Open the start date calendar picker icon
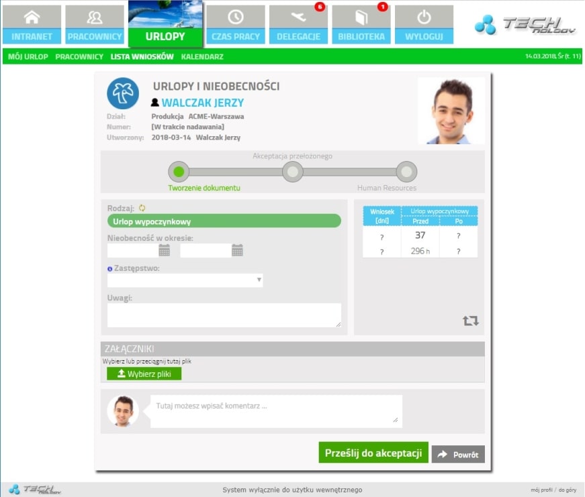This screenshot has height=497, width=585. 165,250
